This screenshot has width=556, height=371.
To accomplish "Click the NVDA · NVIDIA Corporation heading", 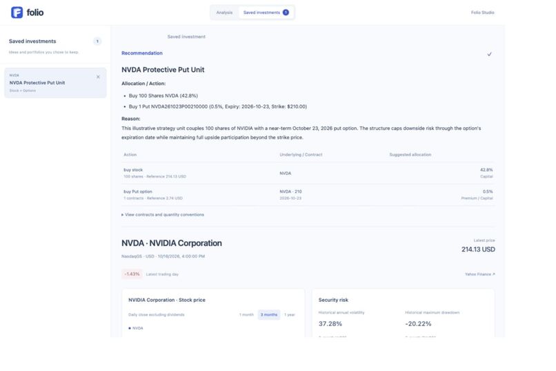I will tap(172, 243).
